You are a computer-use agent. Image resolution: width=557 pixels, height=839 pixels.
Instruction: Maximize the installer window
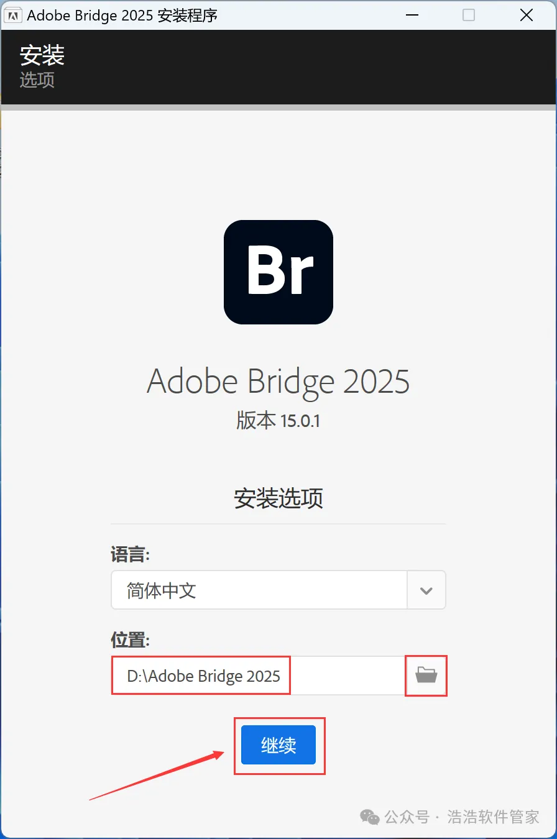point(469,16)
